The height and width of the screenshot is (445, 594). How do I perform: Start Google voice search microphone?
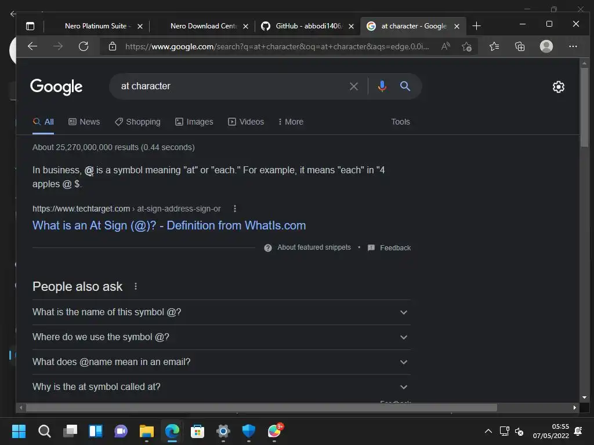[x=382, y=86]
